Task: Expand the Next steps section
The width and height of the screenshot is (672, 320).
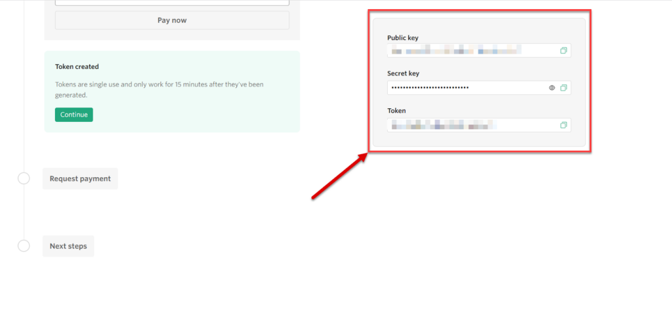Action: tap(68, 247)
